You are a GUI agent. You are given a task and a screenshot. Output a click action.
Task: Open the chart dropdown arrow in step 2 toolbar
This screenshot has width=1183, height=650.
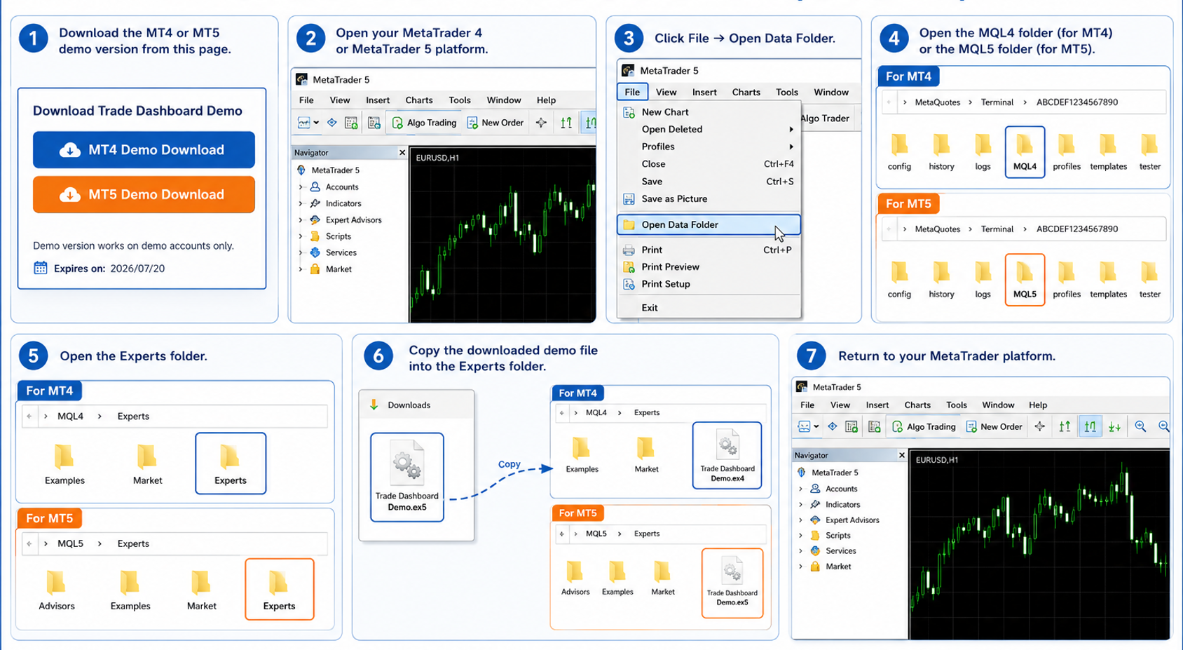pyautogui.click(x=317, y=123)
